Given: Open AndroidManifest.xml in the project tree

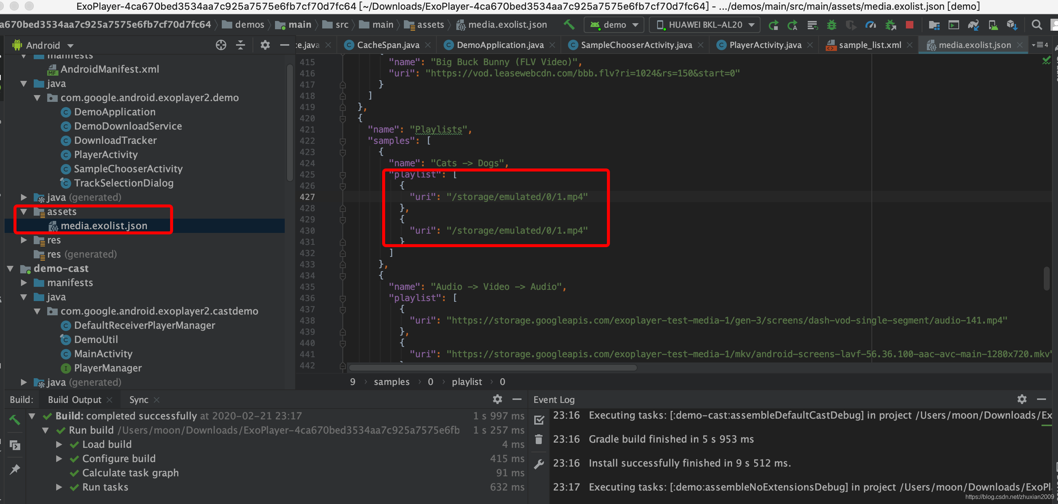Looking at the screenshot, I should tap(110, 69).
